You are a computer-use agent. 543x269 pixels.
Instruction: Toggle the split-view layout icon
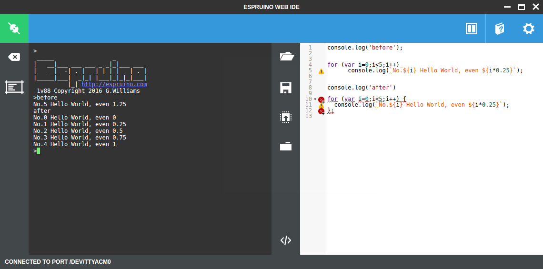(x=472, y=29)
